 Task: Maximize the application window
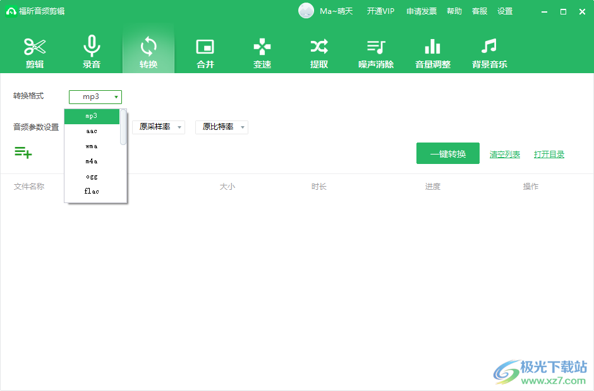point(563,12)
